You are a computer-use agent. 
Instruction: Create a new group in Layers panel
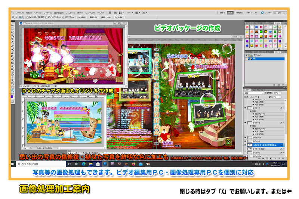click(275, 158)
